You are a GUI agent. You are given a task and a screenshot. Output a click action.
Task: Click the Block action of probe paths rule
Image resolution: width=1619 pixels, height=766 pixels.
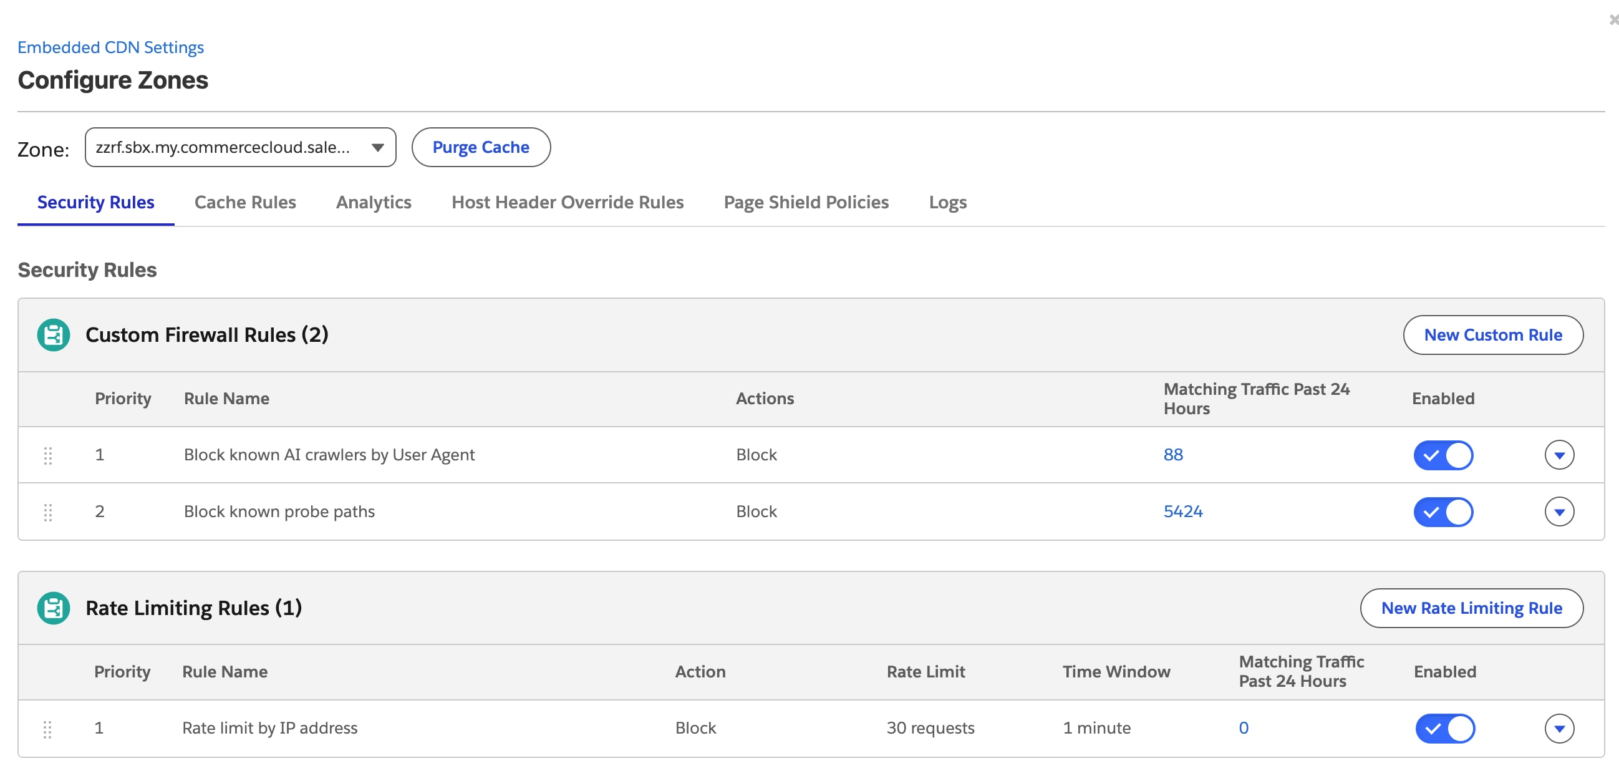point(756,511)
